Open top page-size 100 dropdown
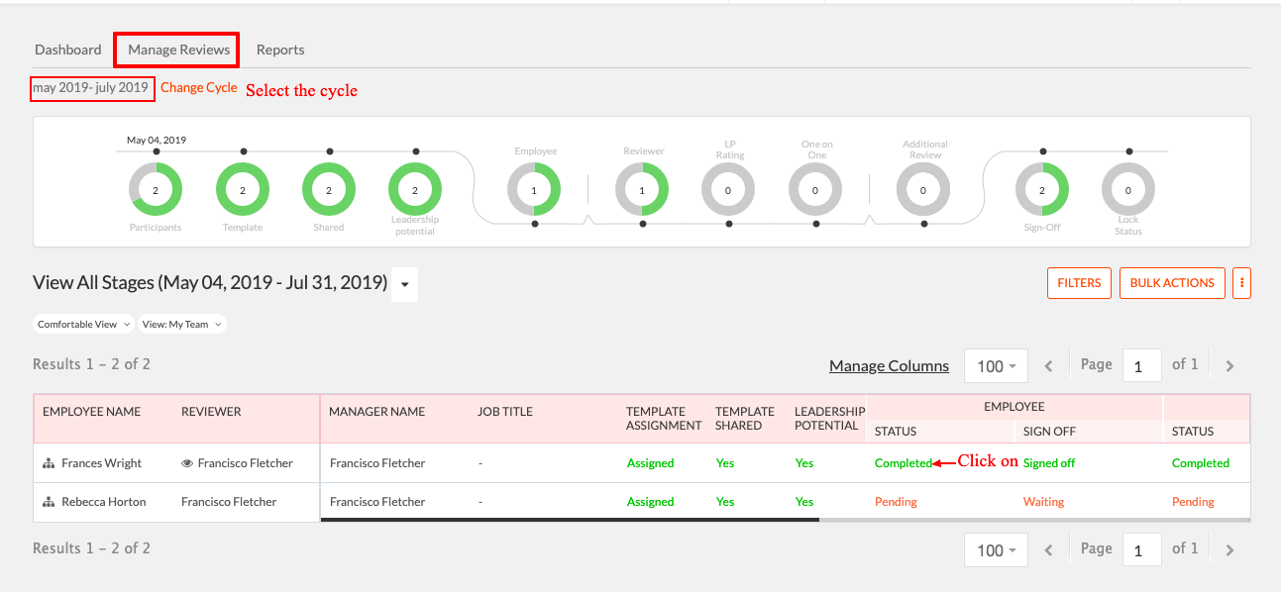This screenshot has width=1281, height=592. 996,366
